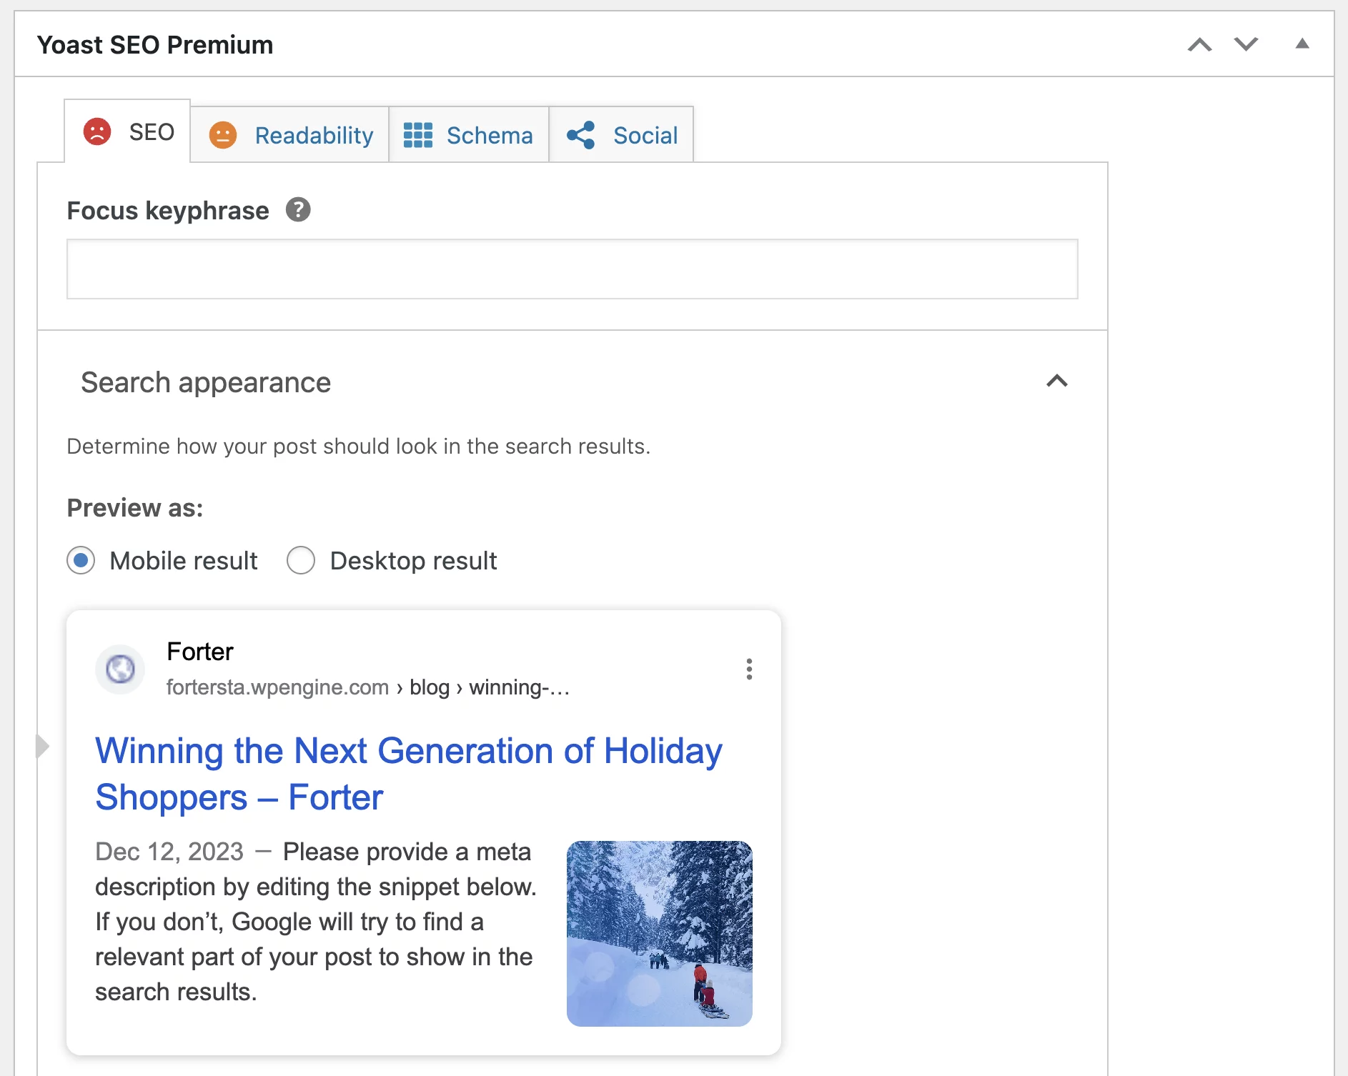
Task: Click the orange neutral face readability icon
Action: tap(223, 135)
